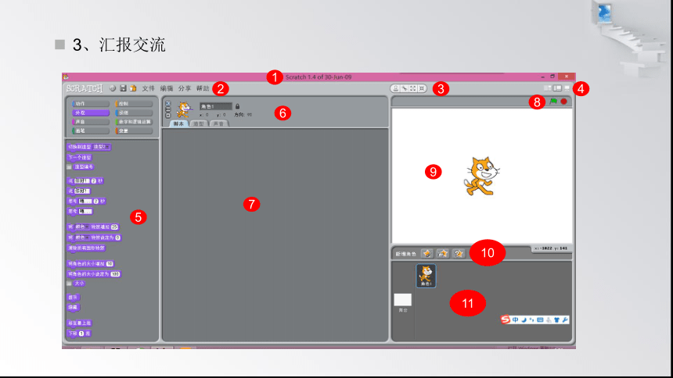Click the 100 value in size block
Image resolution: width=673 pixels, height=378 pixels.
click(x=115, y=274)
